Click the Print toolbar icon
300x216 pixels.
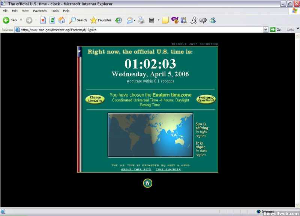click(x=141, y=20)
